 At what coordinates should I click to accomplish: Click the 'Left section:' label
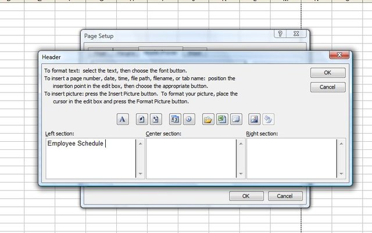point(59,134)
